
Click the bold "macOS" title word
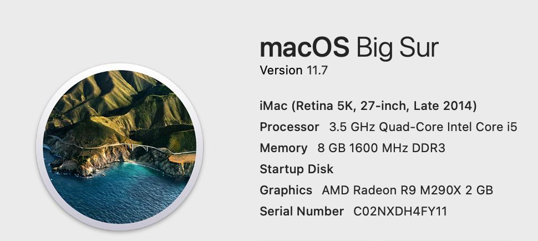coord(304,48)
